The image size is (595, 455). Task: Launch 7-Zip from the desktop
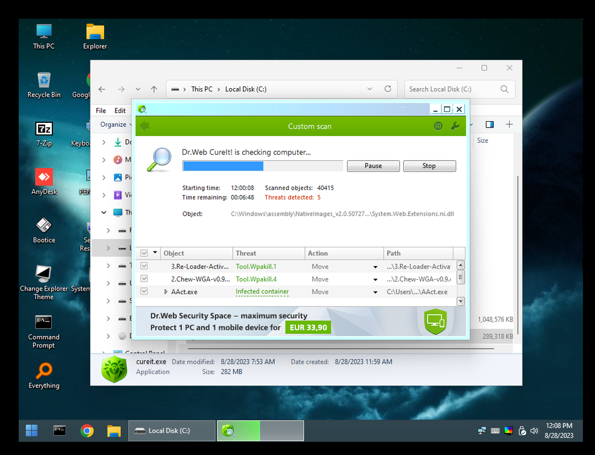44,134
